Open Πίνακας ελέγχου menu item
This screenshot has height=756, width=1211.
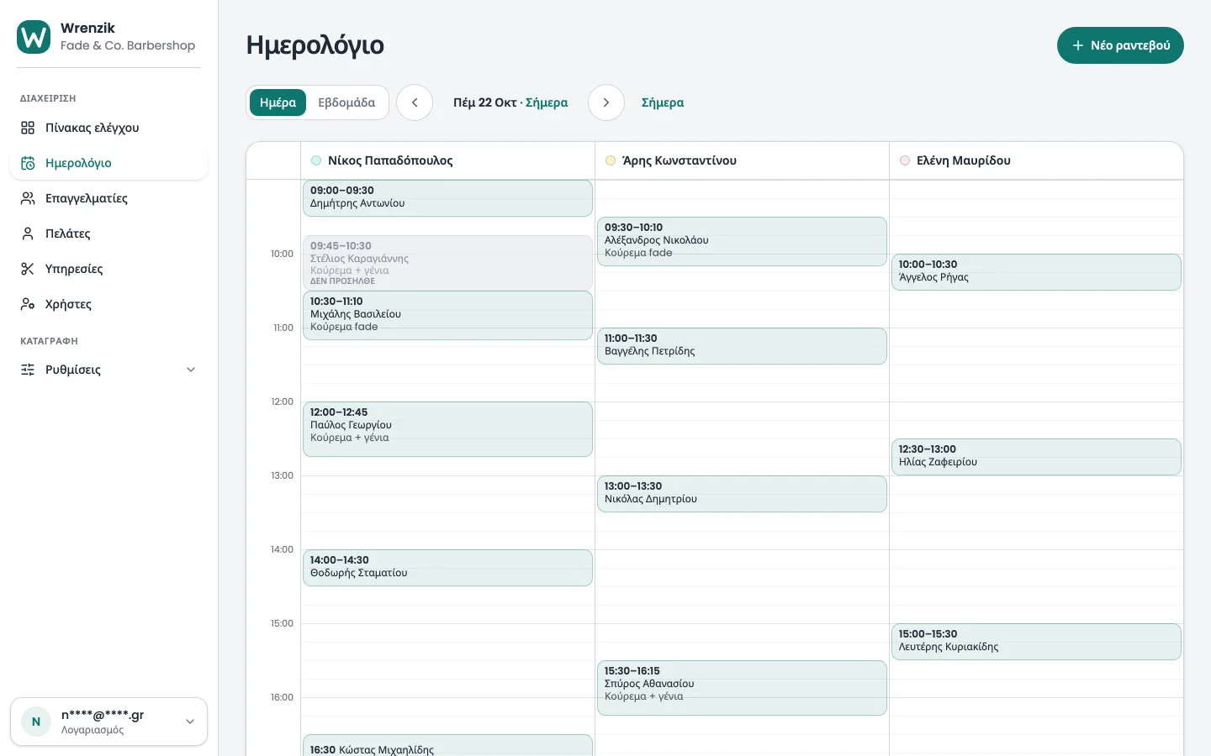108,128
